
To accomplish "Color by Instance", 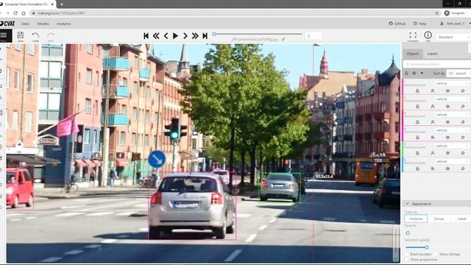I will pos(416,219).
